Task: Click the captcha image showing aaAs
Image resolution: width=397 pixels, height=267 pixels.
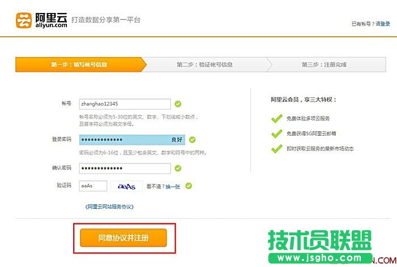Action: tap(126, 186)
